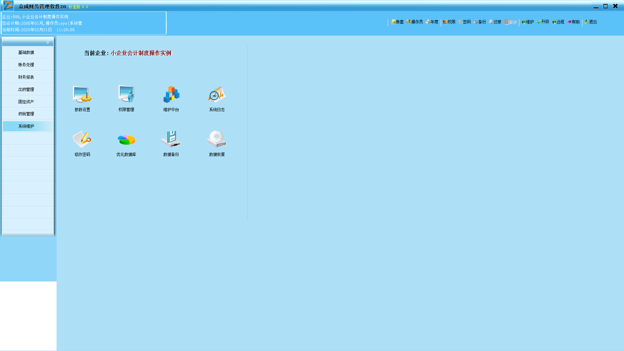
Task: Click company name 小企业会计制度操作实例 heading
Action: point(141,53)
